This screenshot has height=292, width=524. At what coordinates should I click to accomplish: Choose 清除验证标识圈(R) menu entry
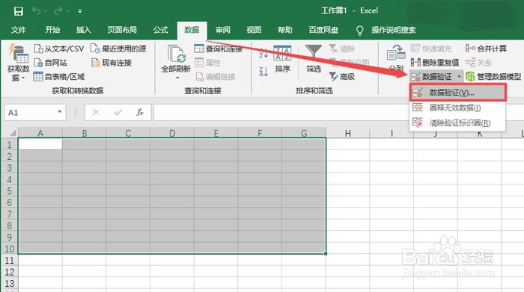pyautogui.click(x=458, y=122)
